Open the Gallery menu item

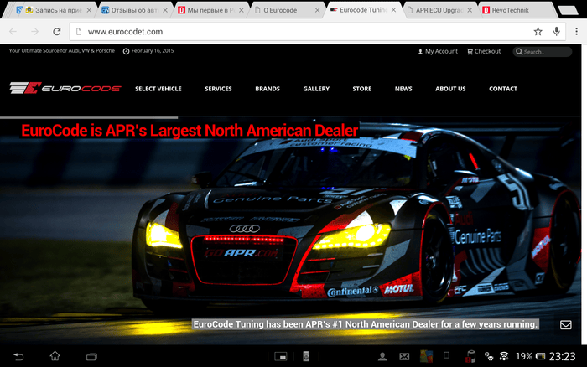[x=316, y=89]
